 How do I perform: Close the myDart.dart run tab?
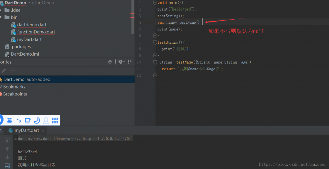click(x=43, y=131)
